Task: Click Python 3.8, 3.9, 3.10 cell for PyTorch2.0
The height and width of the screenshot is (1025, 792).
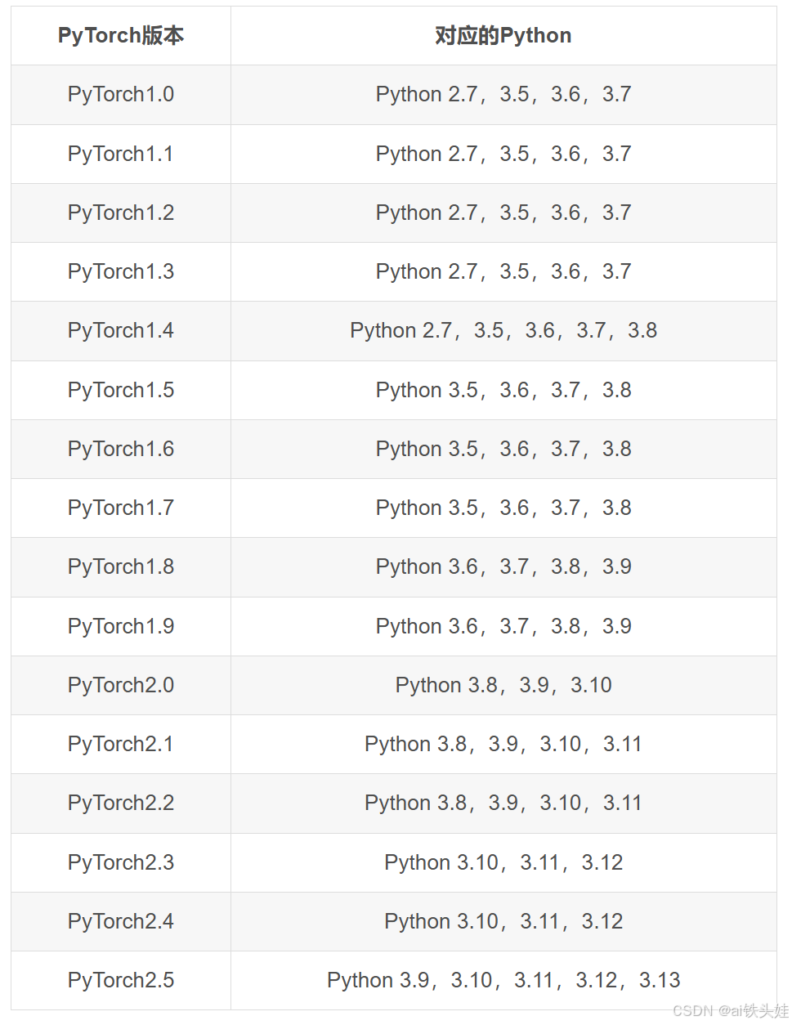Action: pos(503,686)
